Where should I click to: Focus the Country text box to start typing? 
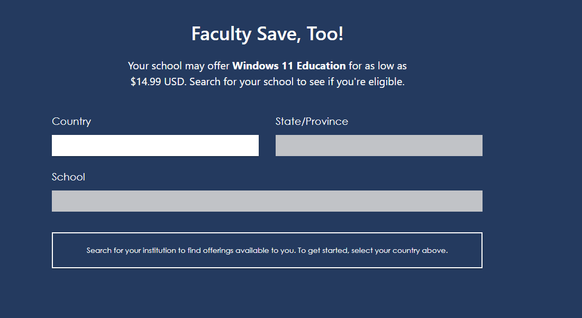pyautogui.click(x=155, y=145)
